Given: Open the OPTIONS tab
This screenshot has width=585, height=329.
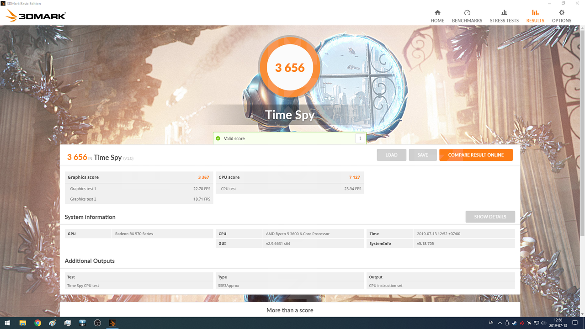Looking at the screenshot, I should (561, 14).
